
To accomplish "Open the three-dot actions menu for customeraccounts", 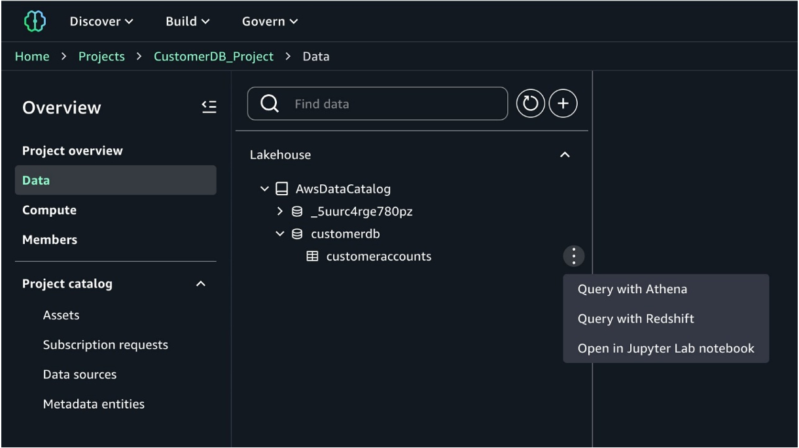I will coord(573,256).
